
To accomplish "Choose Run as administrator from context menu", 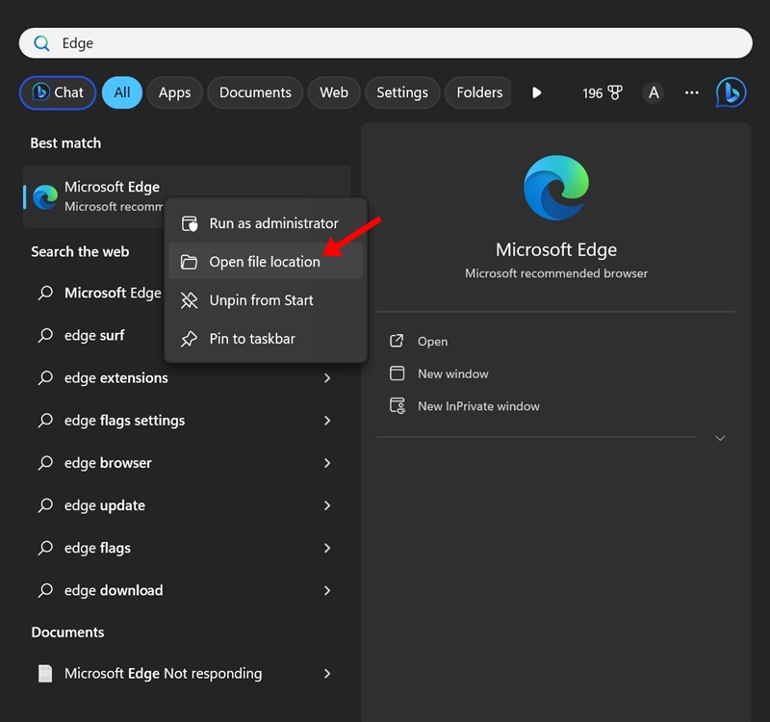I will click(x=273, y=223).
